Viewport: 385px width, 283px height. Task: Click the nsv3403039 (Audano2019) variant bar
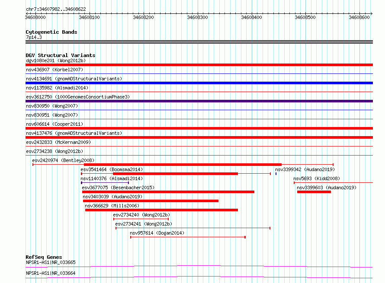click(x=151, y=201)
